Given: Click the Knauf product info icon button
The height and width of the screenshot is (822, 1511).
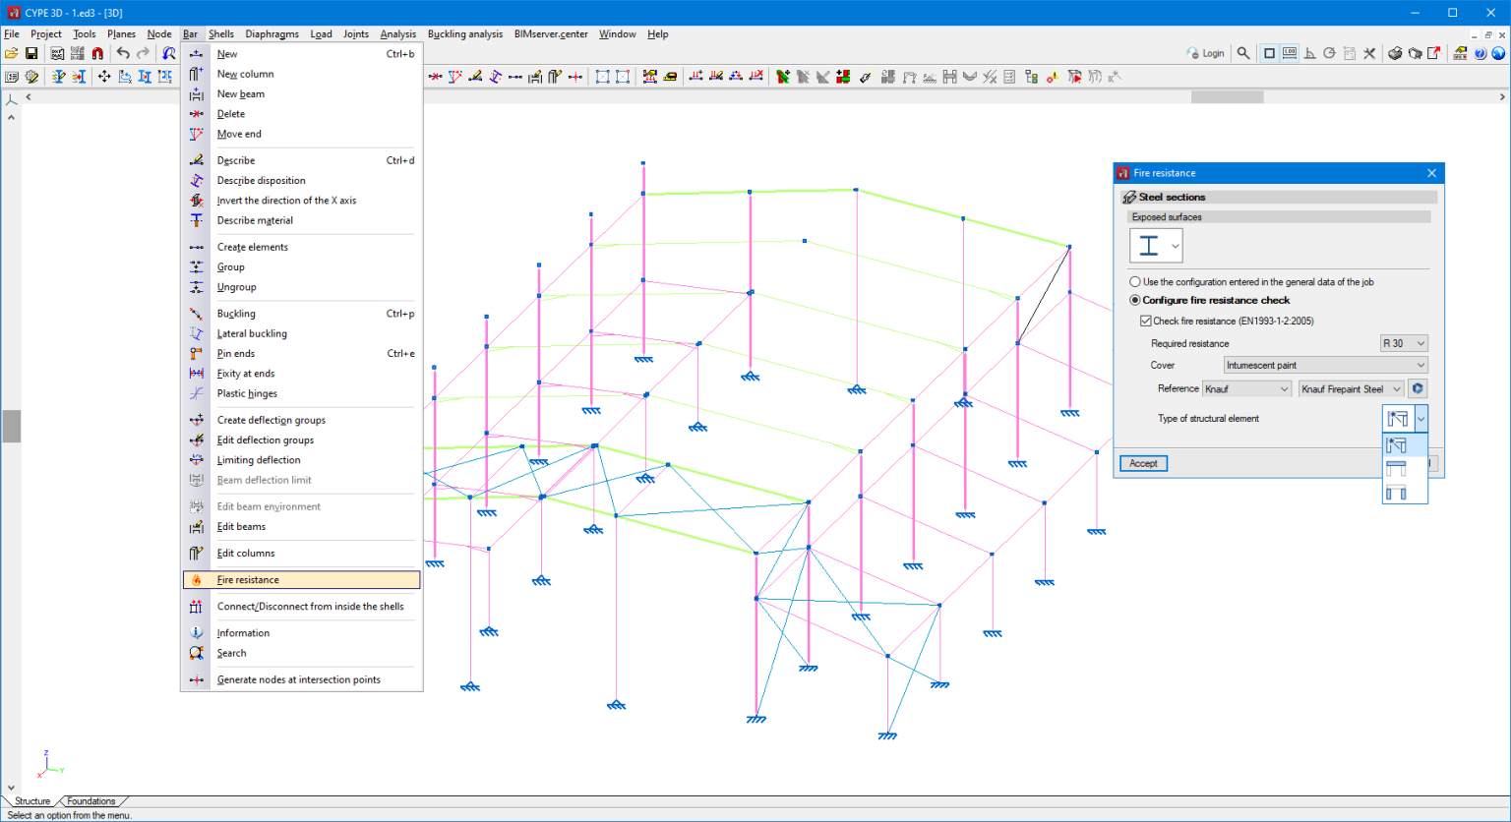Looking at the screenshot, I should pyautogui.click(x=1418, y=388).
